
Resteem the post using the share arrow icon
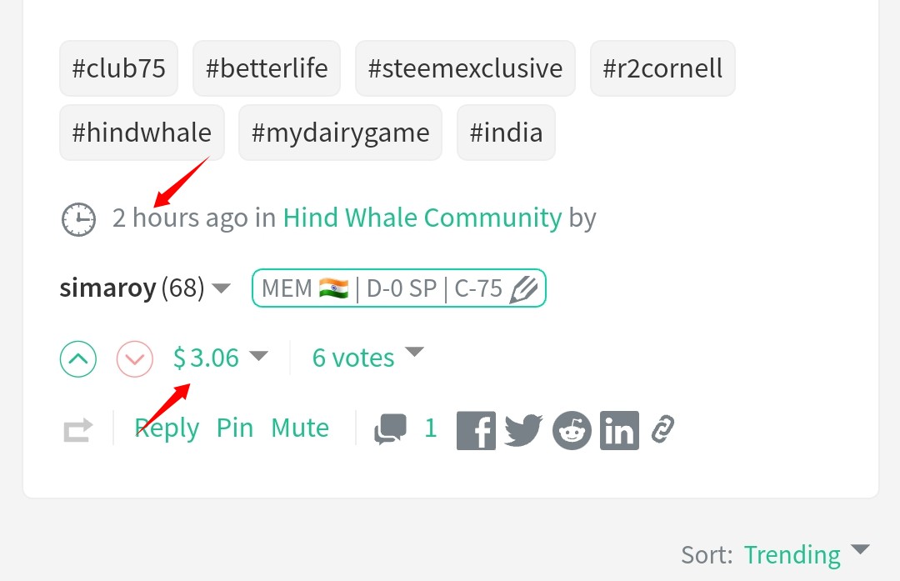click(x=77, y=429)
